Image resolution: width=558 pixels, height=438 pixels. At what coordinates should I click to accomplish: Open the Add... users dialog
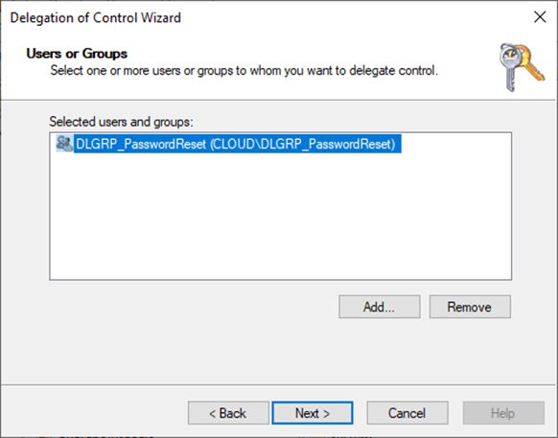click(x=380, y=307)
